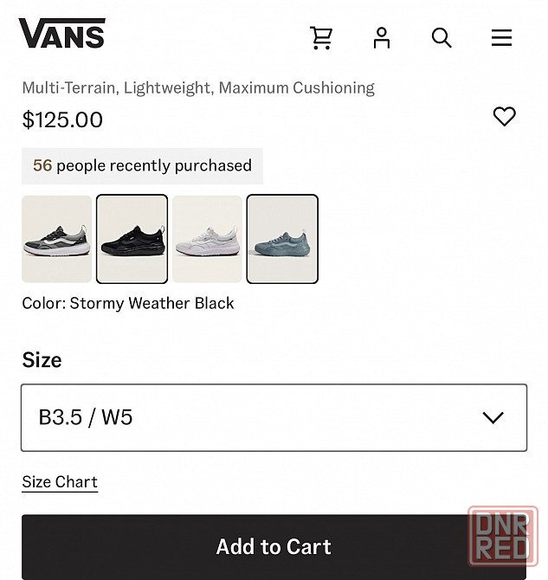Image resolution: width=548 pixels, height=580 pixels.
Task: Select the gray and black shoe color
Action: (57, 239)
